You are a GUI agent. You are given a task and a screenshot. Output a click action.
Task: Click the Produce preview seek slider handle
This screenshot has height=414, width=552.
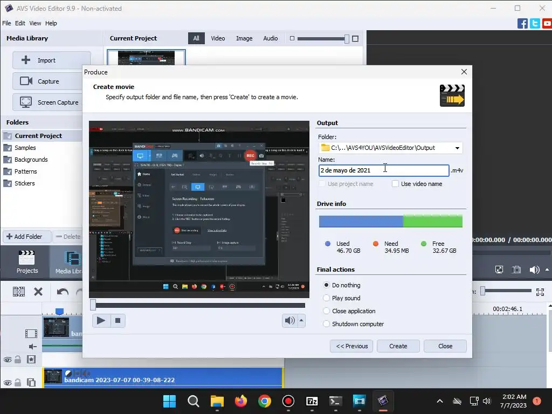93,305
